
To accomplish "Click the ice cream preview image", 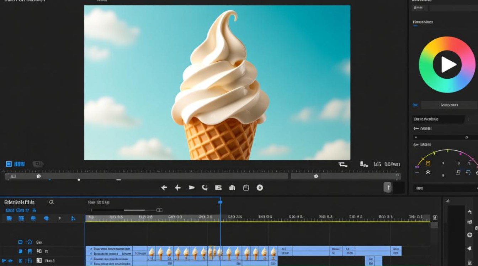I will [217, 83].
